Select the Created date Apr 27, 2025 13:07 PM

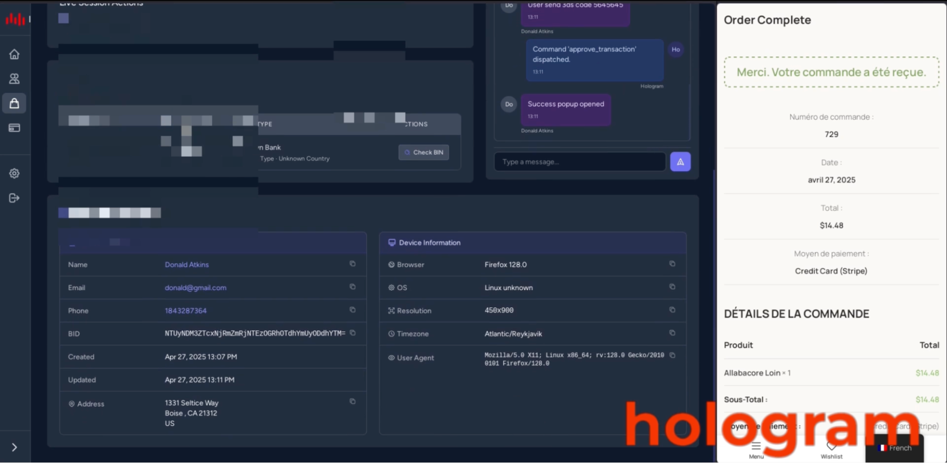(x=201, y=356)
